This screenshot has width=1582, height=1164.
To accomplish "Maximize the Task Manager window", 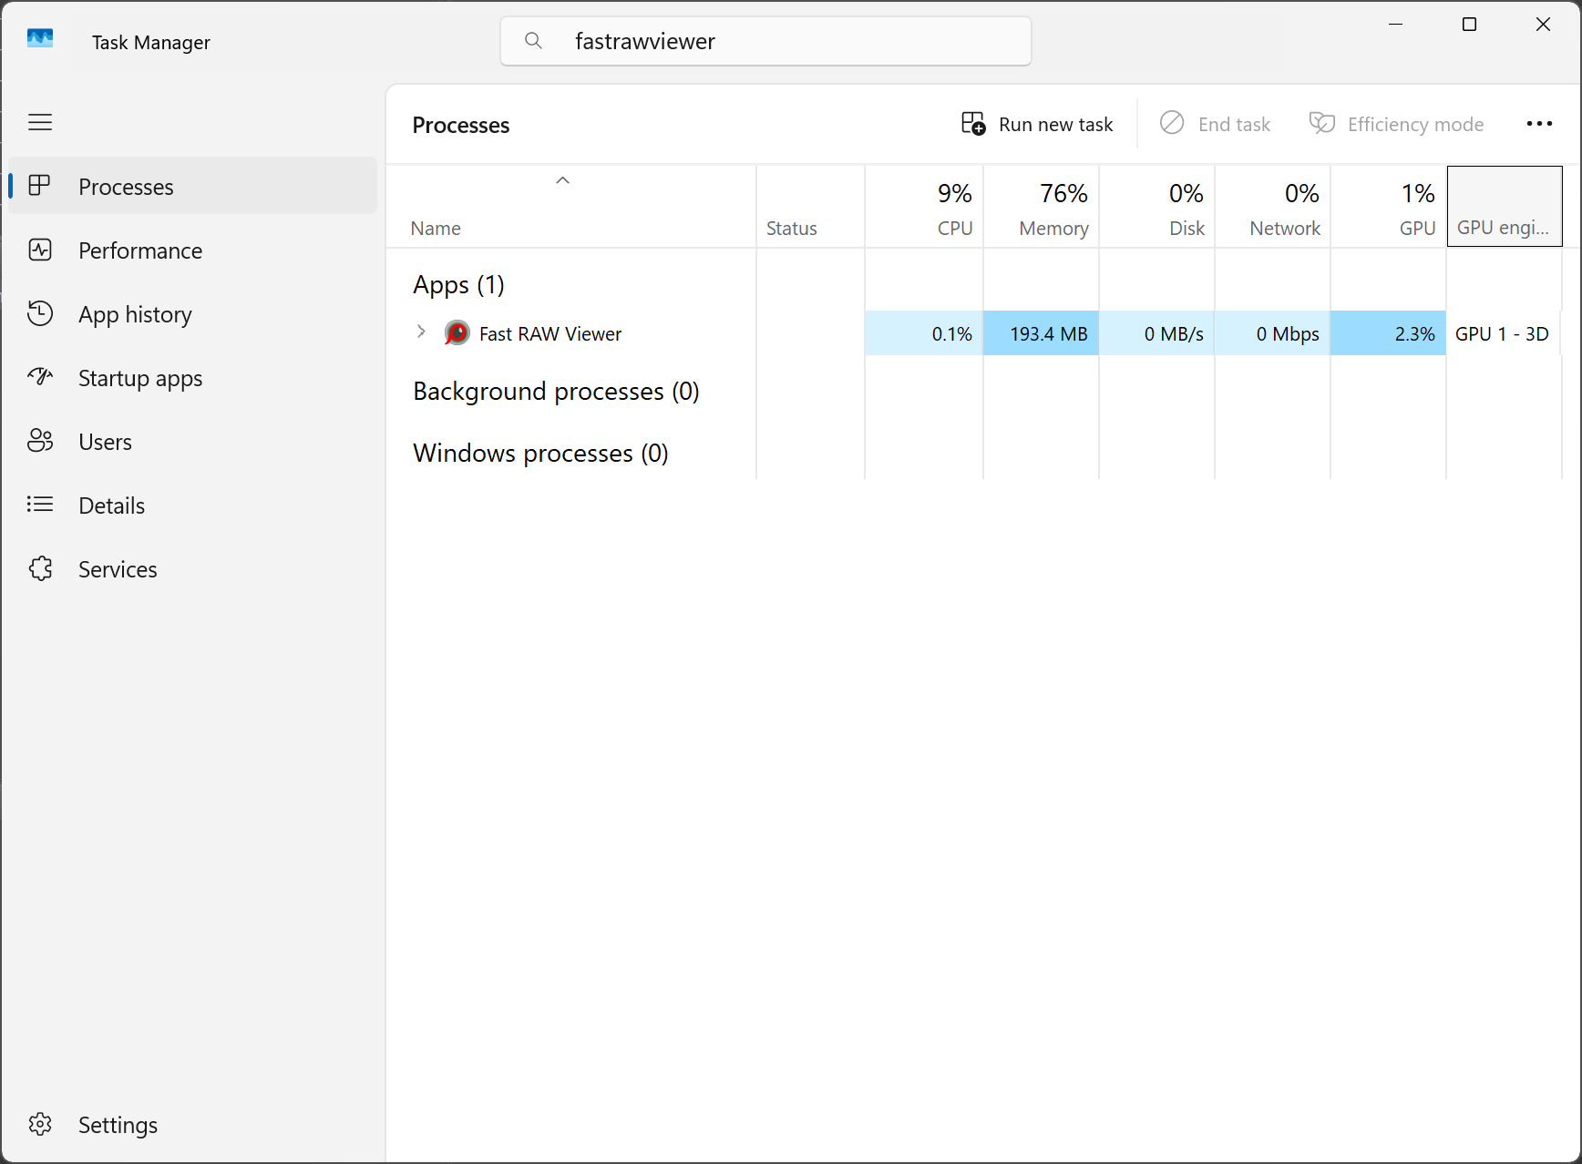I will tap(1469, 25).
